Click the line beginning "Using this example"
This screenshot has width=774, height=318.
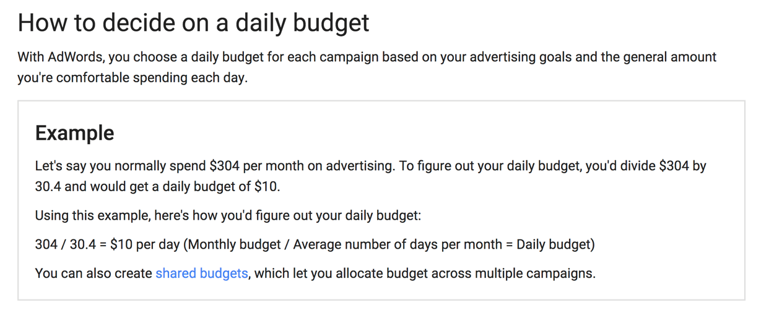pyautogui.click(x=228, y=216)
